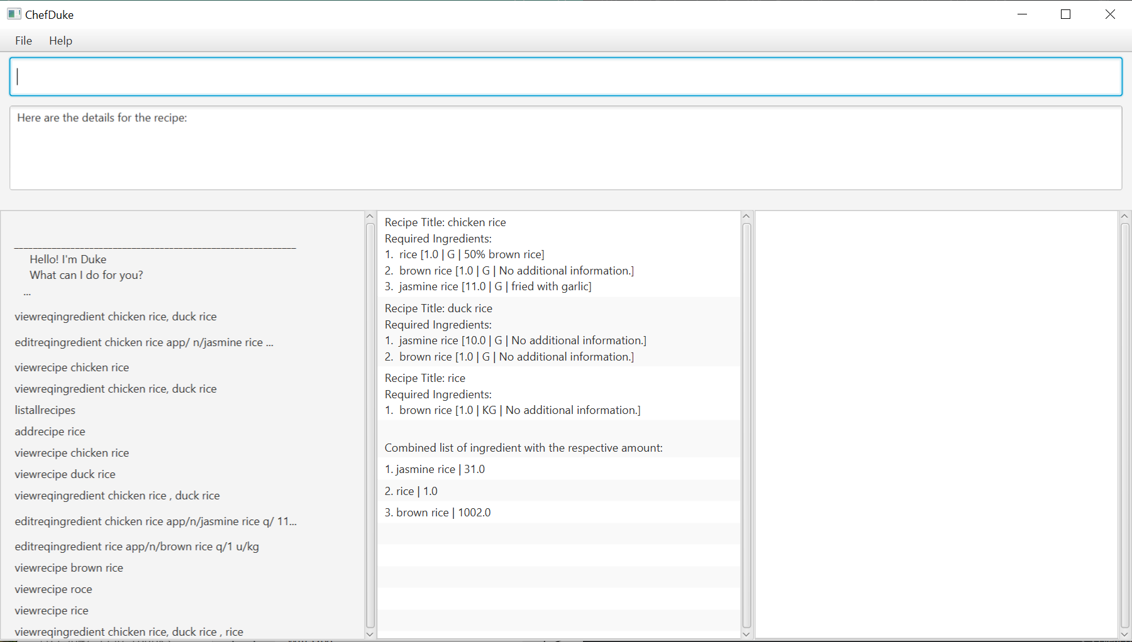Select 'addrecipe rice' history entry

(x=50, y=432)
